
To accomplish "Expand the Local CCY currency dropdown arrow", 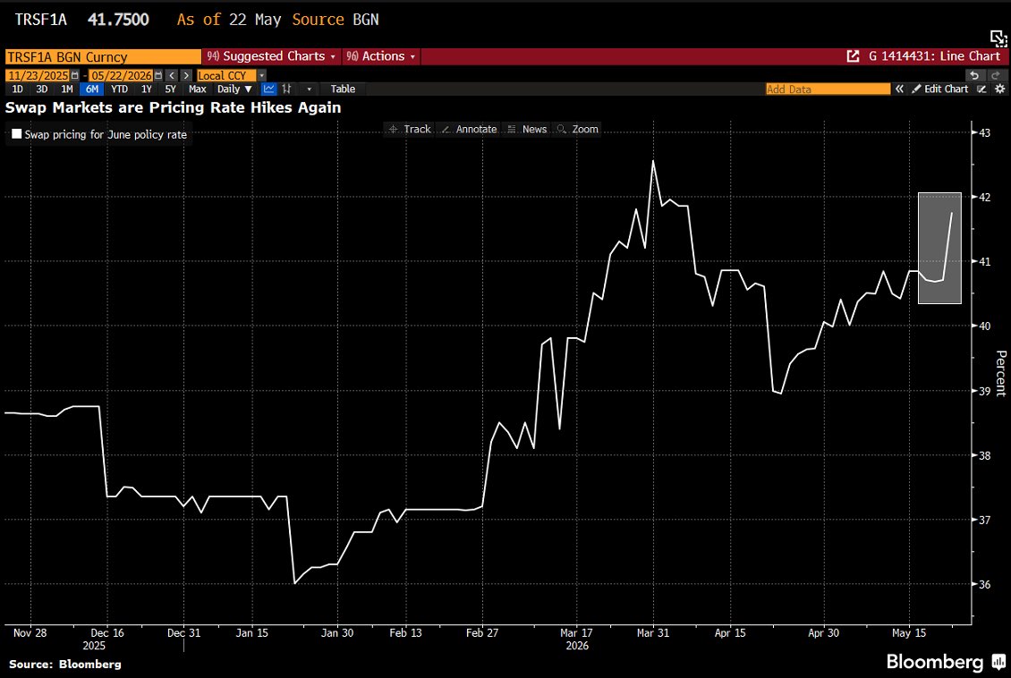I will pos(262,75).
